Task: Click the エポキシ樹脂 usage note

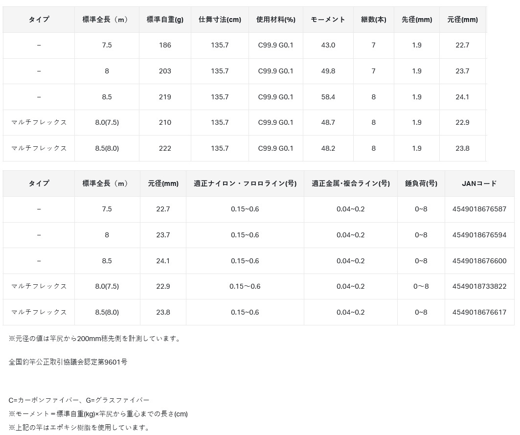Action: [79, 428]
